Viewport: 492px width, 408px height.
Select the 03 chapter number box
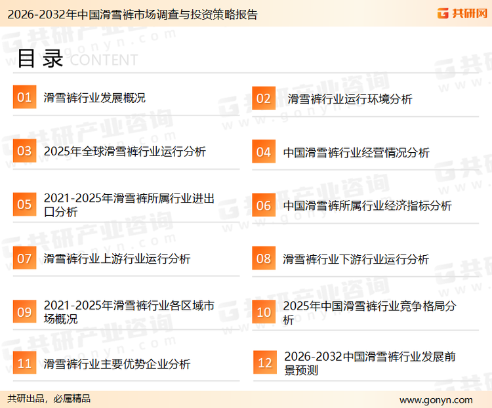(x=24, y=152)
